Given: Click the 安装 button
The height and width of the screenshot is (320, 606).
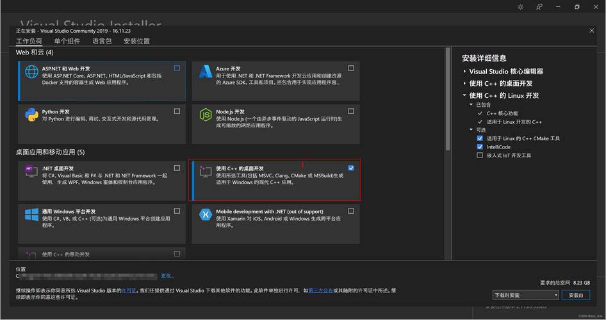Looking at the screenshot, I should [575, 295].
